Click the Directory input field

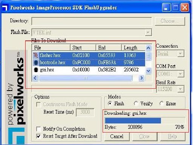pyautogui.click(x=92, y=21)
